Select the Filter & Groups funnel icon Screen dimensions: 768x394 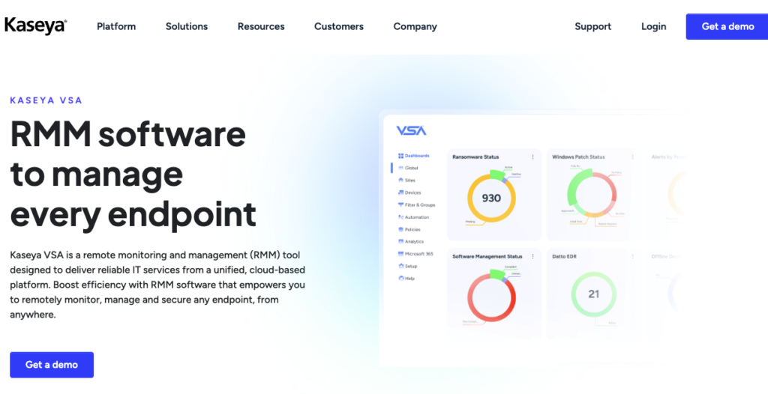coord(400,204)
